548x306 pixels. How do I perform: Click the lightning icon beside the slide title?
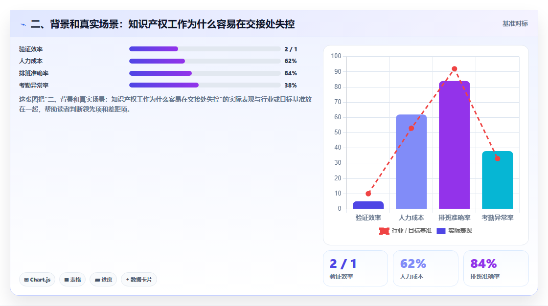23,24
